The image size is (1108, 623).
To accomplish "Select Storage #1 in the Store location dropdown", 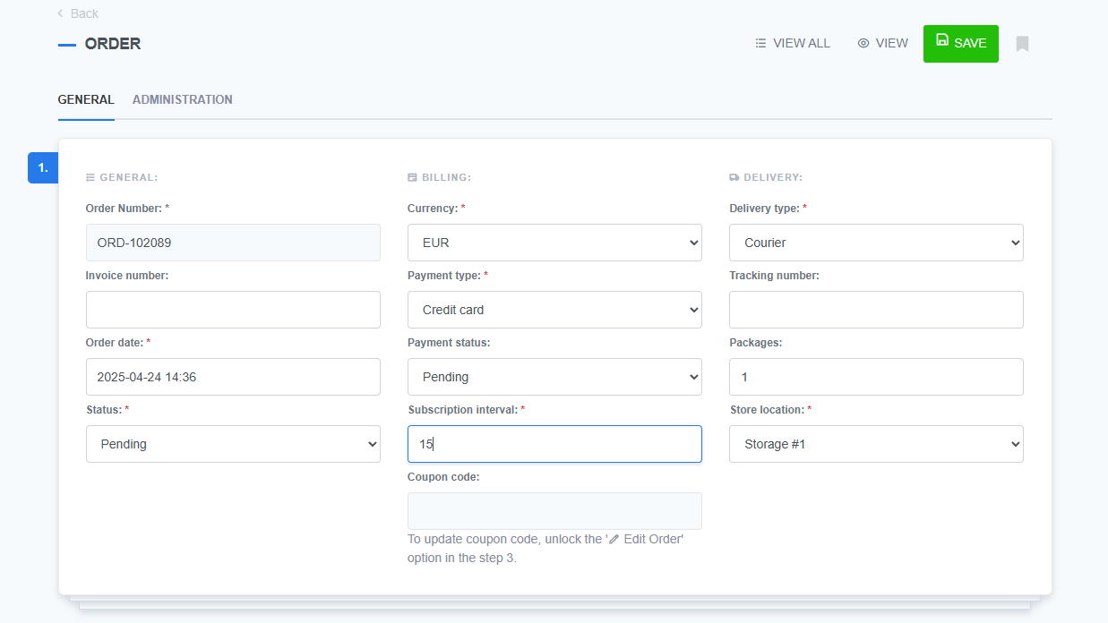I will pos(875,443).
